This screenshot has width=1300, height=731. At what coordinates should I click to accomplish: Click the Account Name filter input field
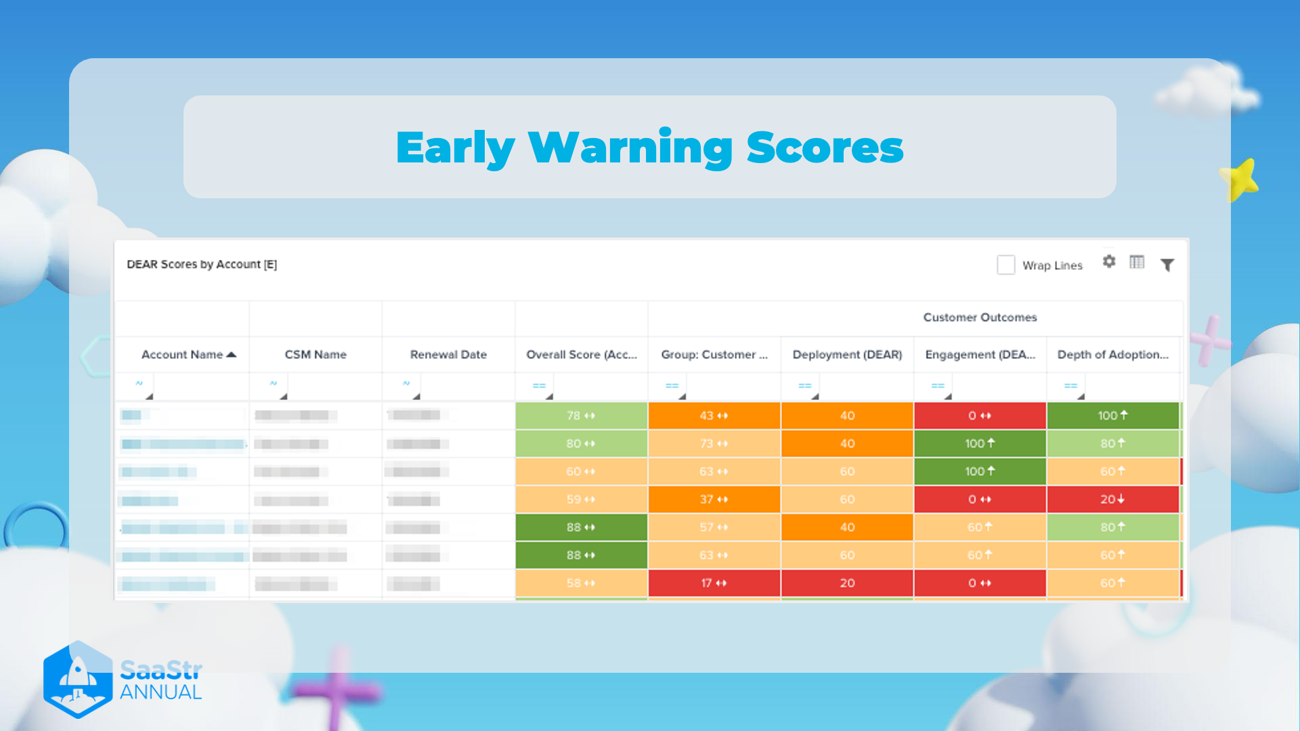coord(201,387)
